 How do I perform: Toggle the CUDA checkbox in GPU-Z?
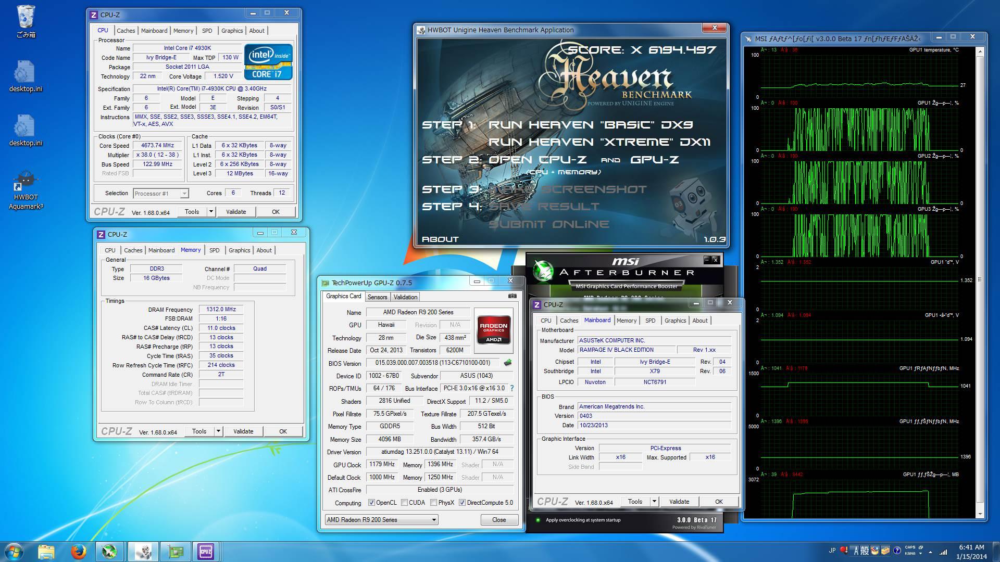tap(404, 503)
